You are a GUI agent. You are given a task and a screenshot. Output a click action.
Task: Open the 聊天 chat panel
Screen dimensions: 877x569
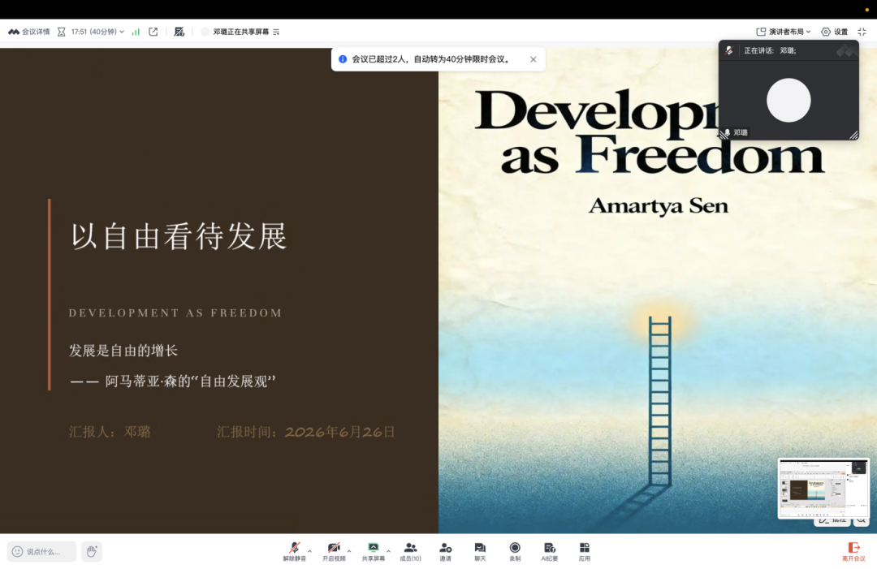(x=480, y=551)
